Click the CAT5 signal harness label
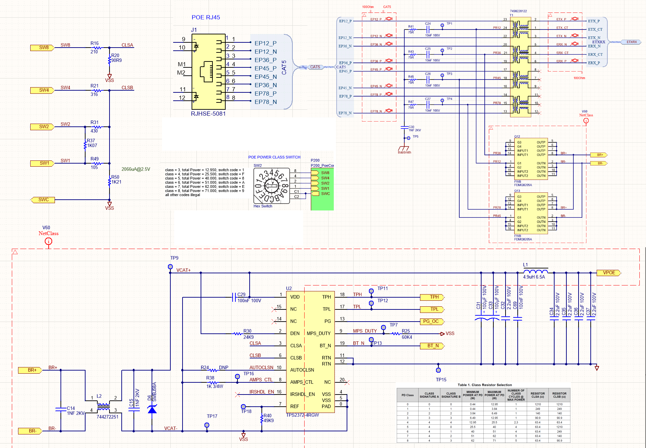The width and height of the screenshot is (646, 448). [x=315, y=67]
